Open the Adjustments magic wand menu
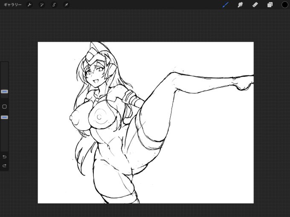The image size is (290, 217). tap(42, 5)
